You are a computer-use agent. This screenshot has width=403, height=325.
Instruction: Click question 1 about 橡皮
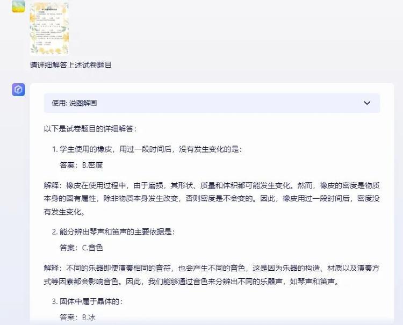click(147, 149)
